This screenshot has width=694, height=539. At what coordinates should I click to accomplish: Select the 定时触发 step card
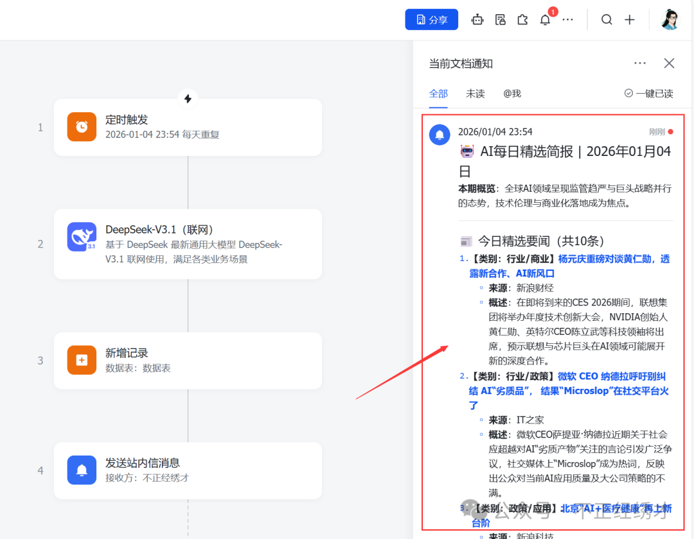pos(188,127)
